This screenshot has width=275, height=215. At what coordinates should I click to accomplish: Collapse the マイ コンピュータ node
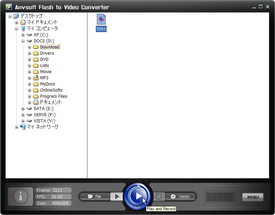pos(16,29)
